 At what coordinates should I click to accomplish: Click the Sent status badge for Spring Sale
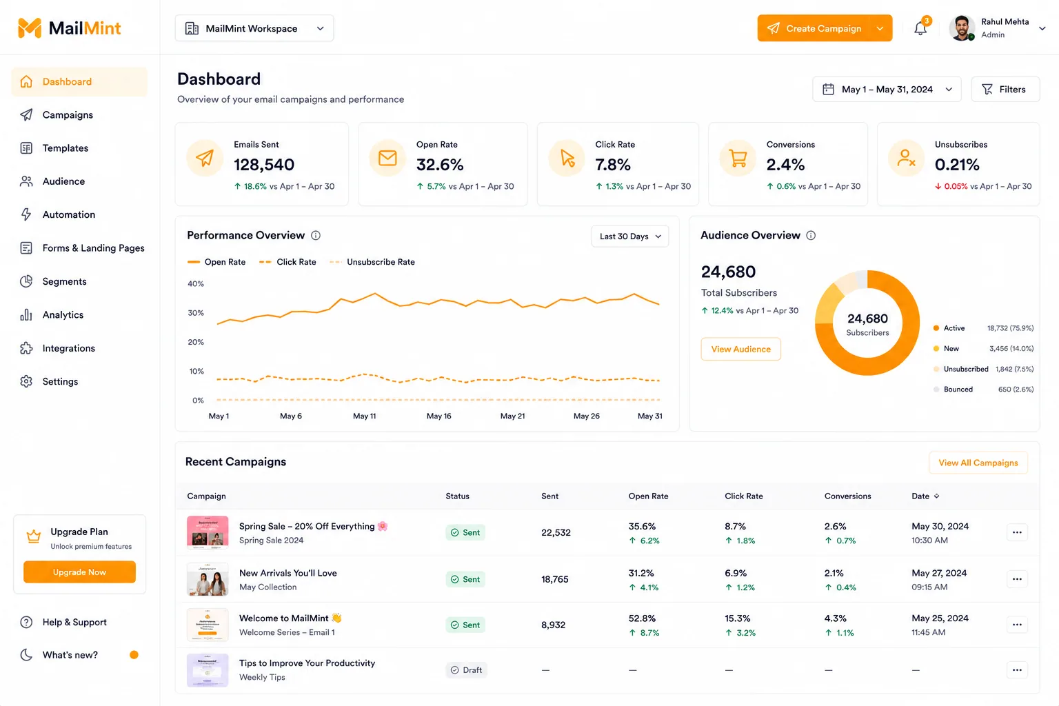(465, 532)
